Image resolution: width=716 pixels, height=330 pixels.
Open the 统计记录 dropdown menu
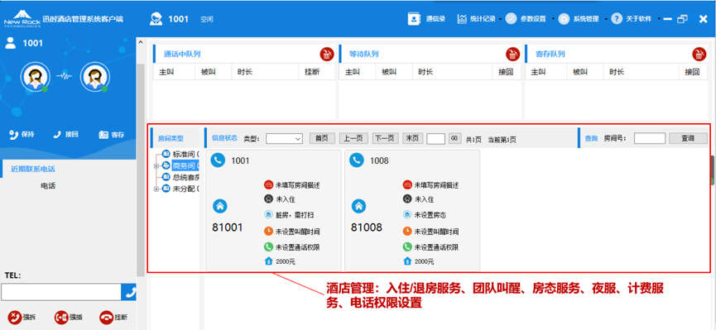[478, 19]
